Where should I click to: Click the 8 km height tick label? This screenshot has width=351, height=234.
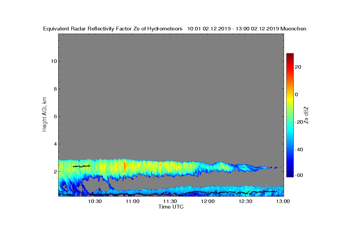pos(54,89)
